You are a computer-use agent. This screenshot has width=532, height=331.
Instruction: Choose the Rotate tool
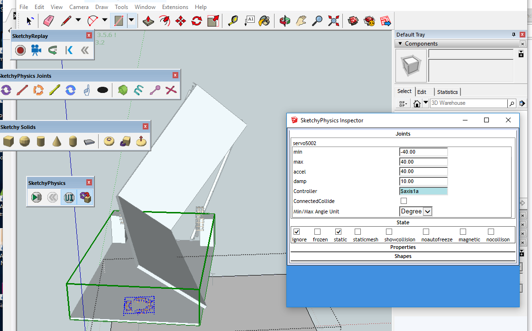click(197, 21)
